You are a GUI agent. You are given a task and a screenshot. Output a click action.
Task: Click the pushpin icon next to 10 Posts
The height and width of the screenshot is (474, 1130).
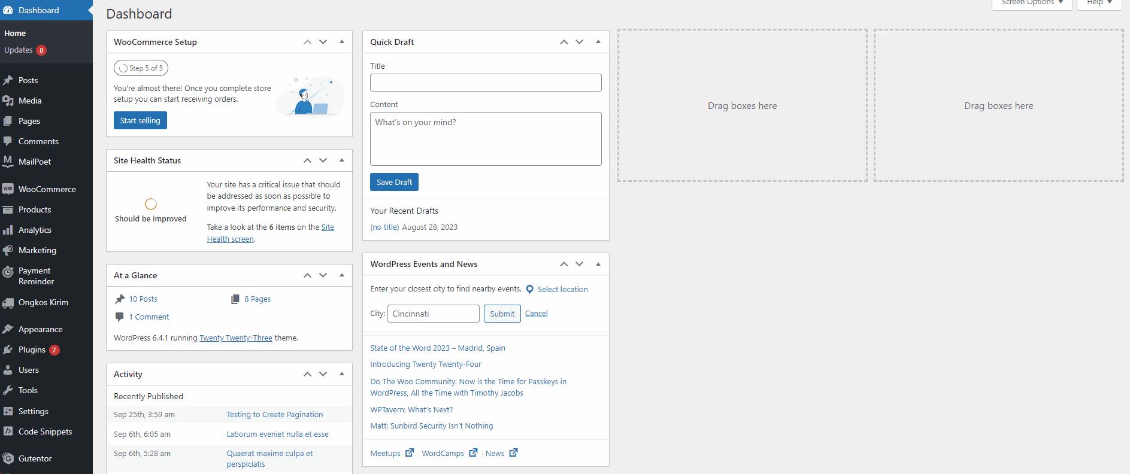(x=120, y=299)
